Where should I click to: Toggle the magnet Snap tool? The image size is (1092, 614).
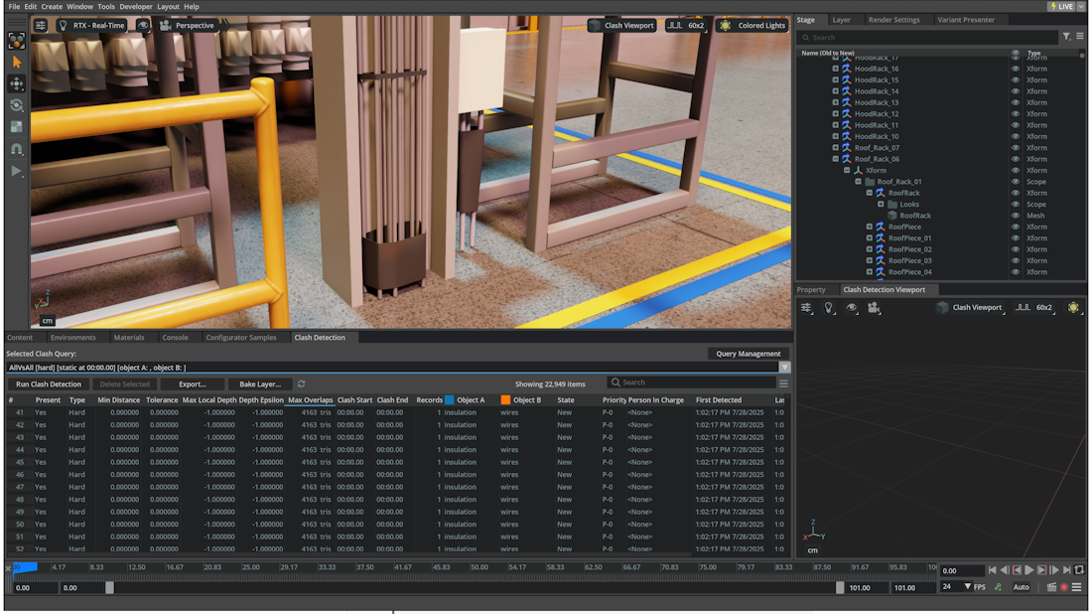point(16,149)
